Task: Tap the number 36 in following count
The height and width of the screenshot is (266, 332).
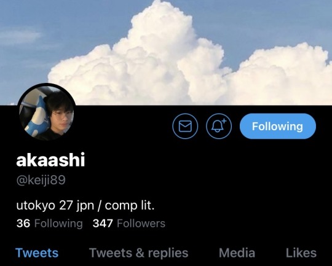Action: click(23, 224)
